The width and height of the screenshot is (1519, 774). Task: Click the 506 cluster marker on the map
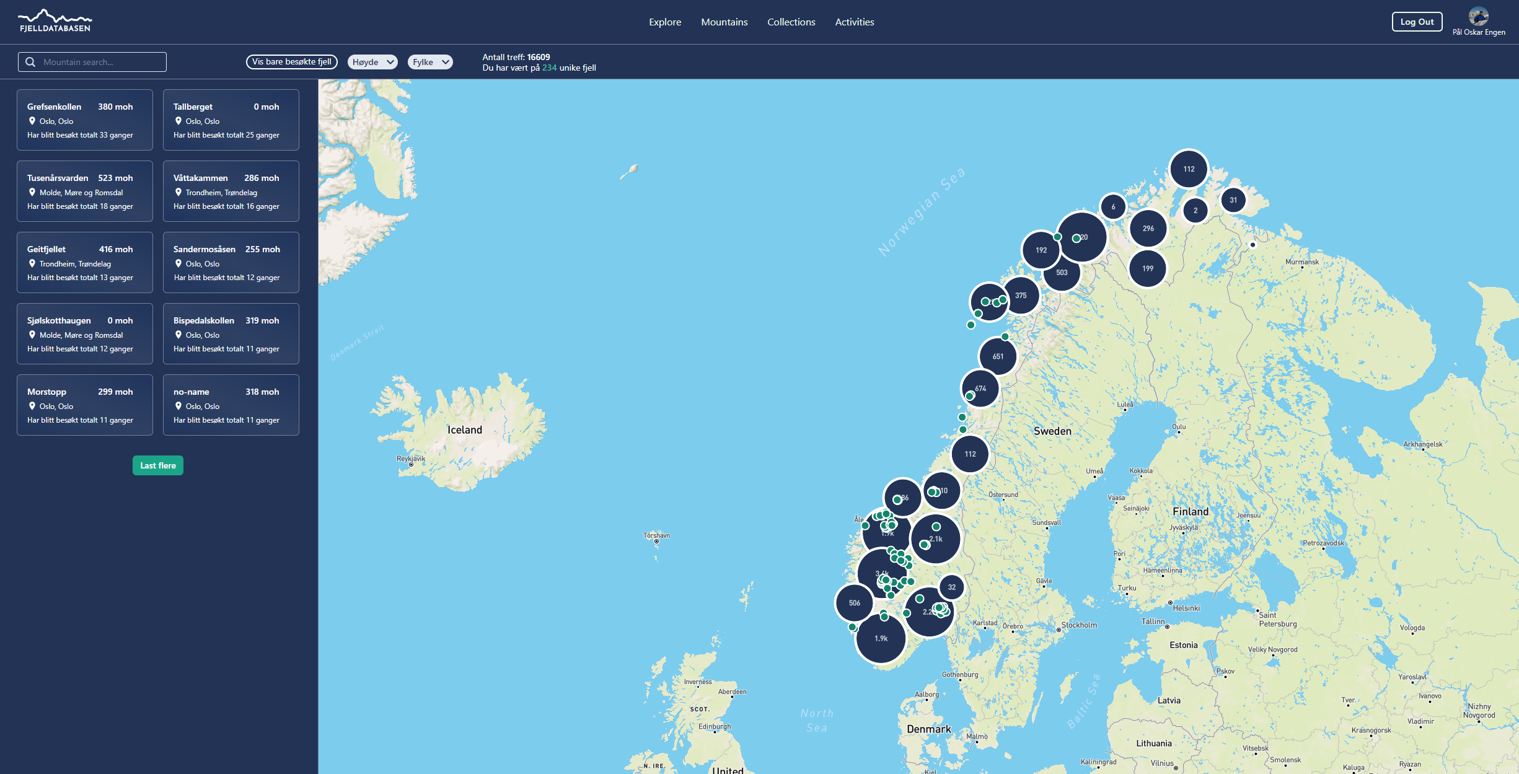click(854, 603)
